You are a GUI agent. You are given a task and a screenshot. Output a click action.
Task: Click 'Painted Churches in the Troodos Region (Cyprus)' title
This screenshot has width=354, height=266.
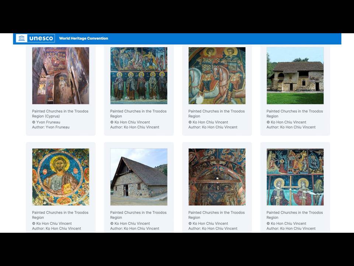coord(60,113)
